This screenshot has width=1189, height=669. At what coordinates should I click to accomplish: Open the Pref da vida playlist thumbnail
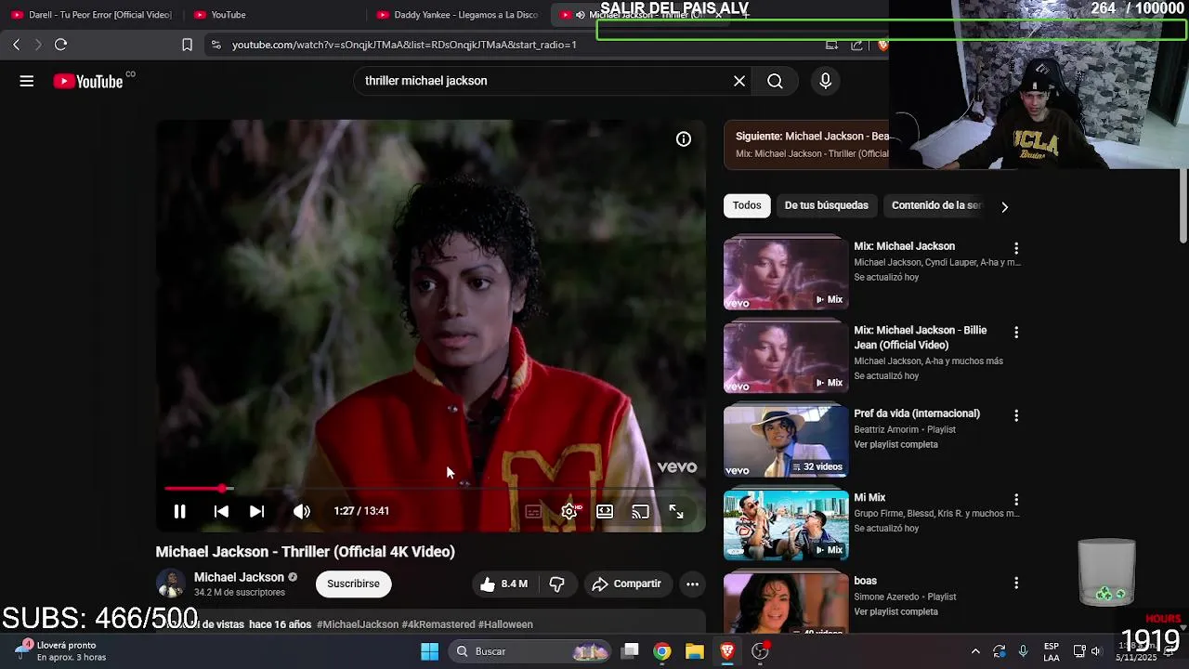click(786, 440)
